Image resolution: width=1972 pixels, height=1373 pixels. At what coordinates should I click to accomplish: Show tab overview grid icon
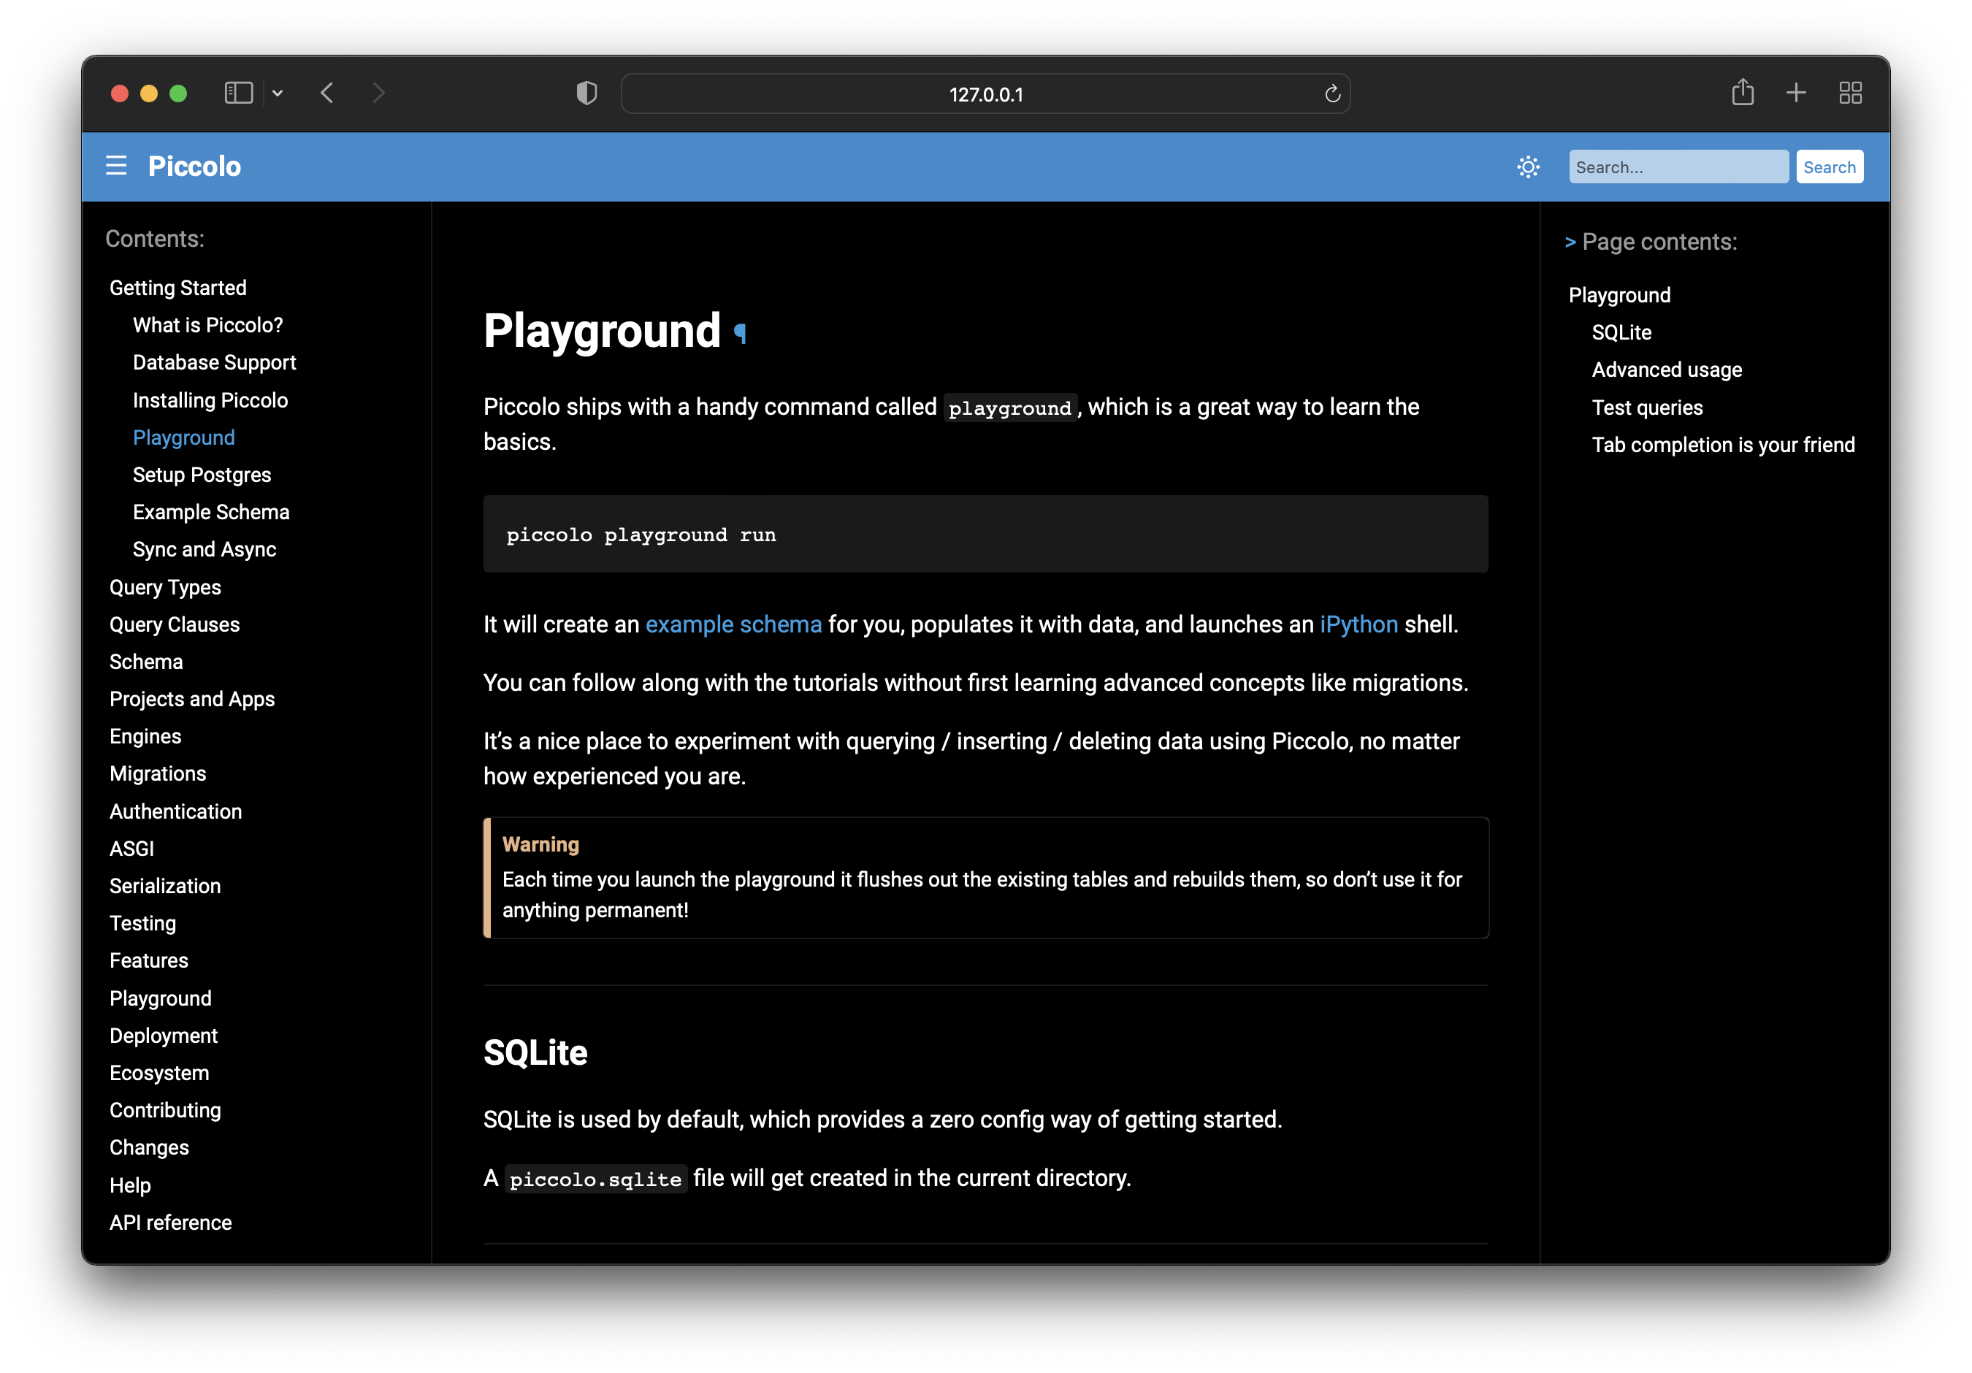click(x=1850, y=92)
